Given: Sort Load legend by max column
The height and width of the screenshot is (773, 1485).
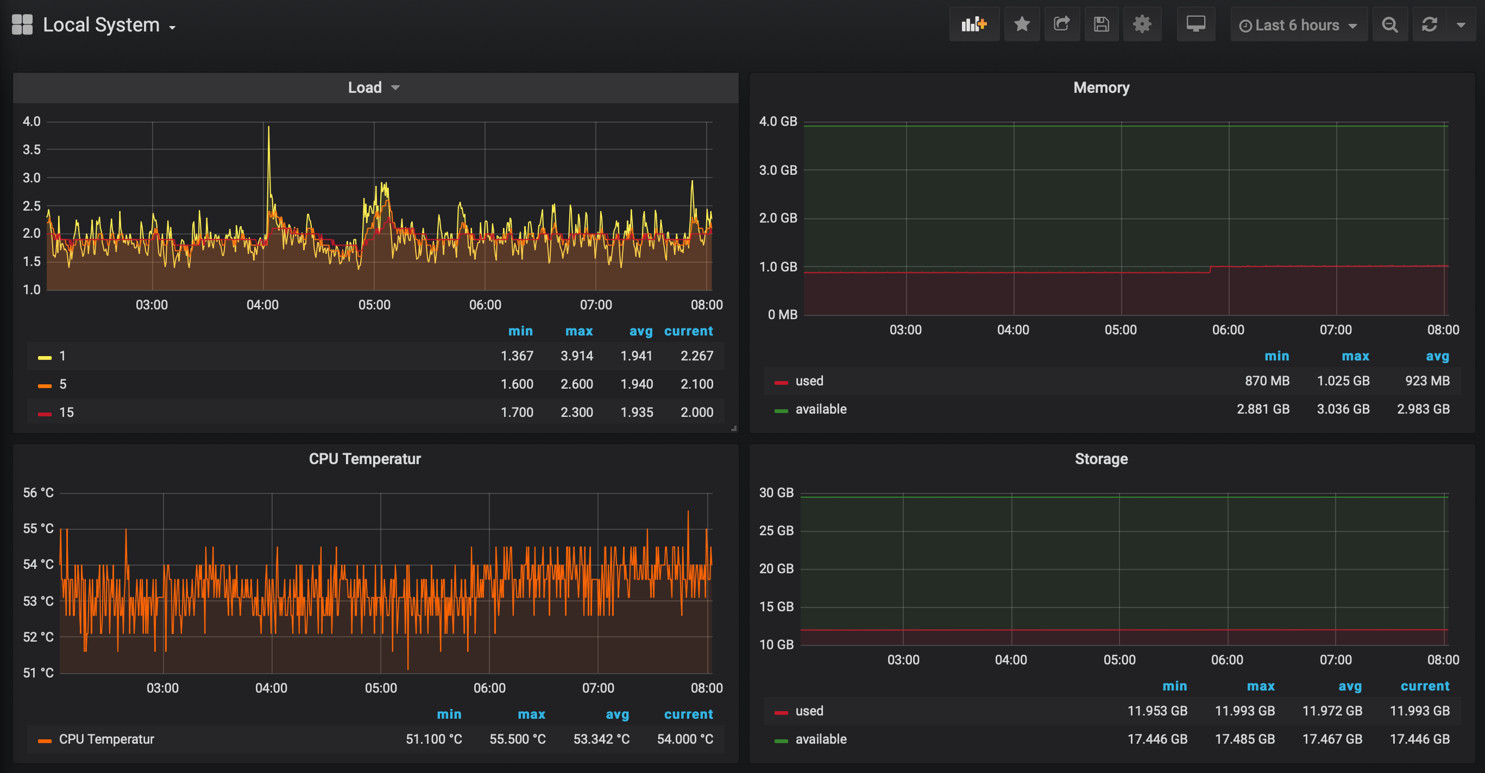Looking at the screenshot, I should pos(578,331).
